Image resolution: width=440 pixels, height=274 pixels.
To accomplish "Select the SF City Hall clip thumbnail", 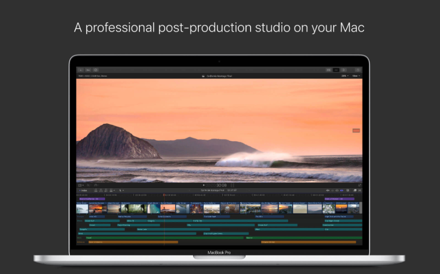I will (354, 209).
